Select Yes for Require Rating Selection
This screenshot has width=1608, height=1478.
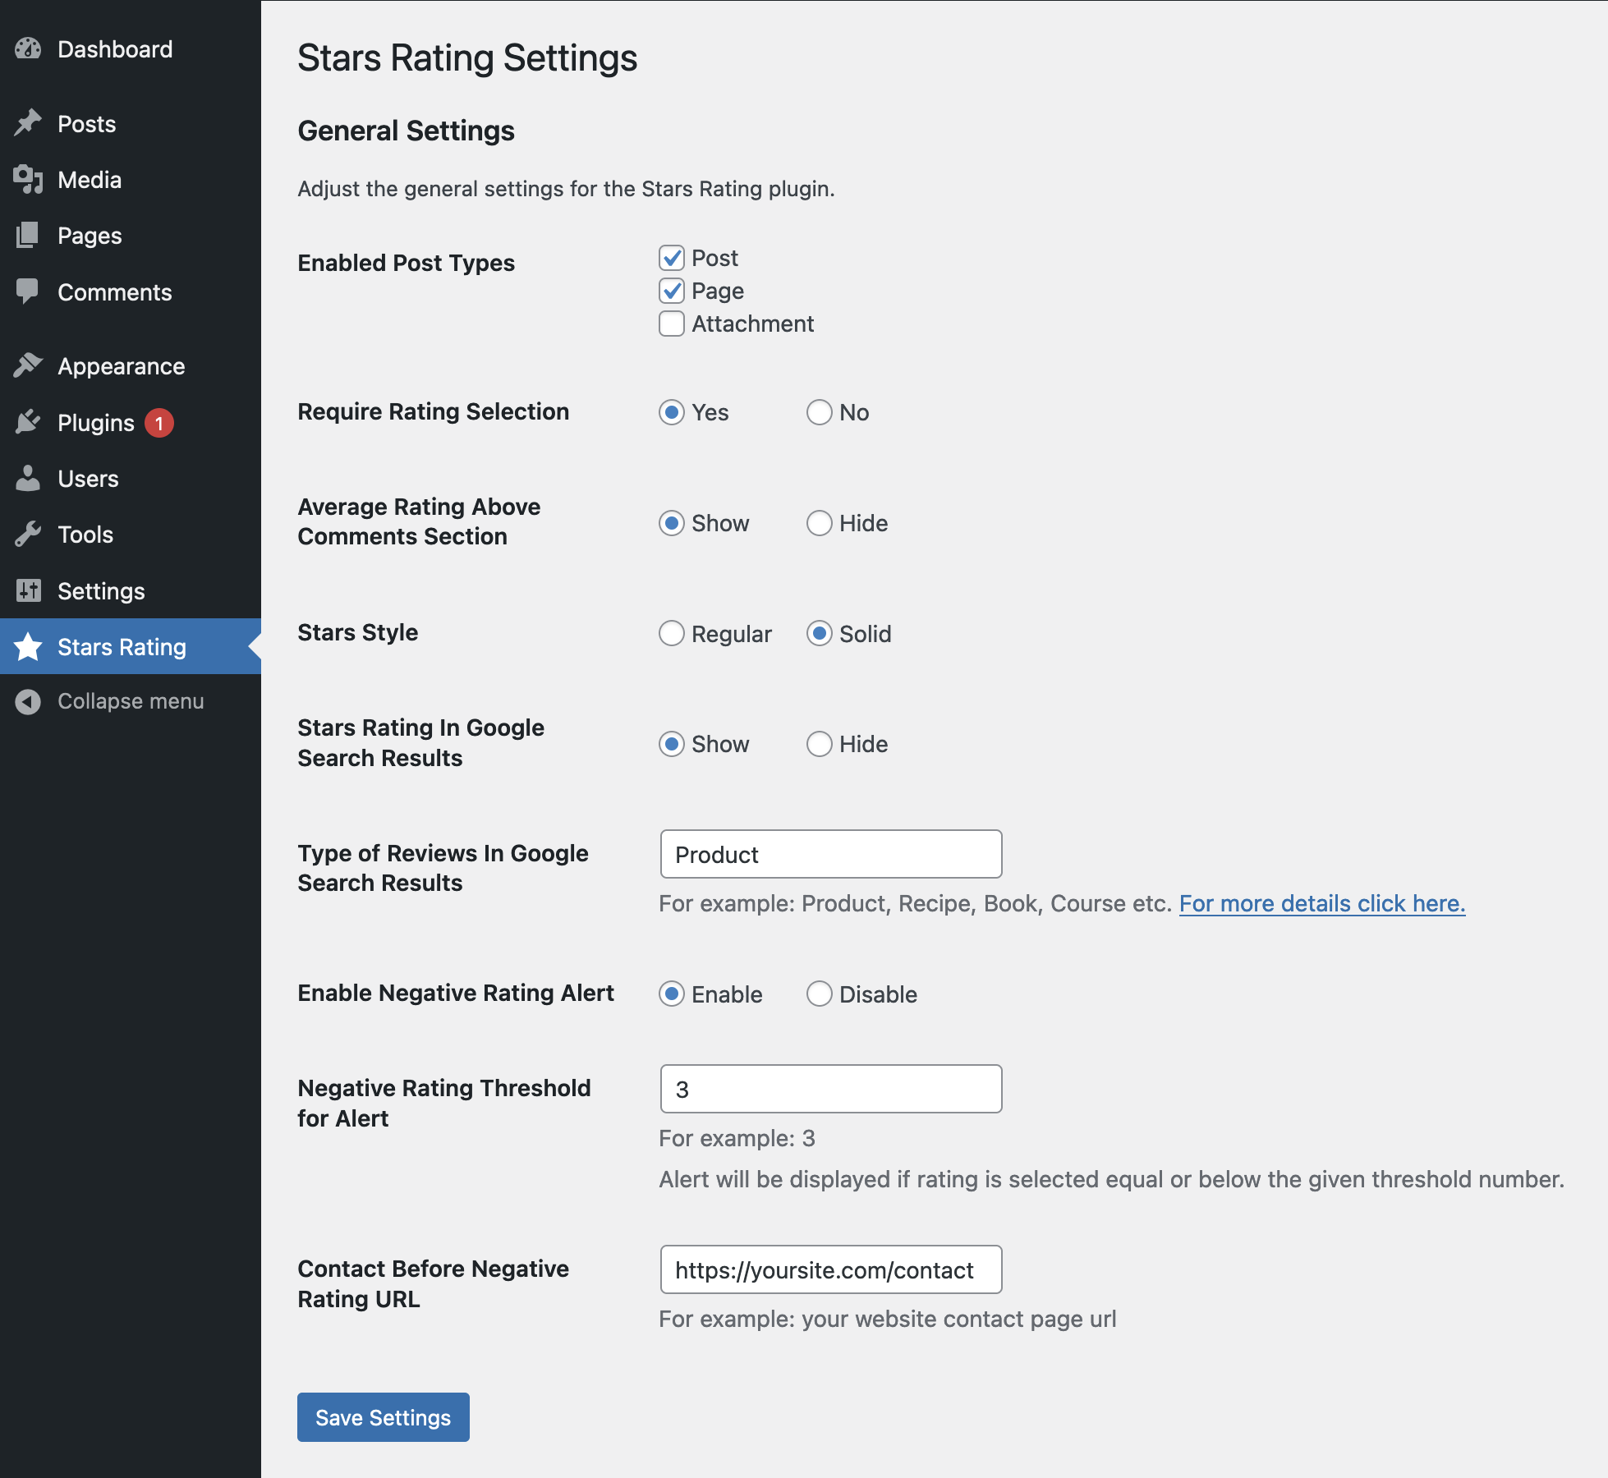(x=672, y=412)
